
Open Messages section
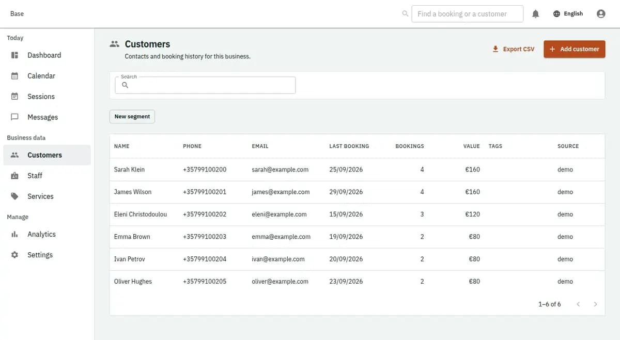47,117
